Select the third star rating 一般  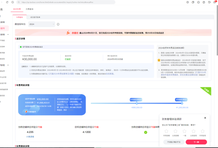tap(184, 131)
